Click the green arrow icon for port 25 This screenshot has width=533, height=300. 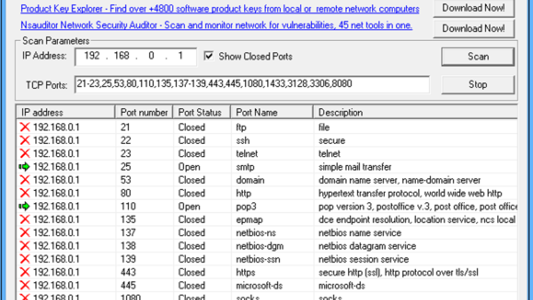pyautogui.click(x=24, y=167)
